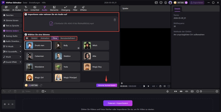The height and width of the screenshot is (112, 221).
Task: Open the Übergang transitions panel
Action: pos(65,9)
